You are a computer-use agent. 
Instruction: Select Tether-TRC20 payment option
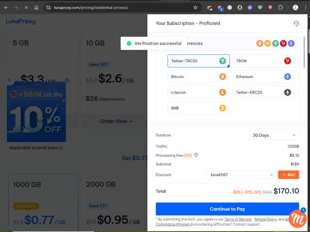[199, 61]
